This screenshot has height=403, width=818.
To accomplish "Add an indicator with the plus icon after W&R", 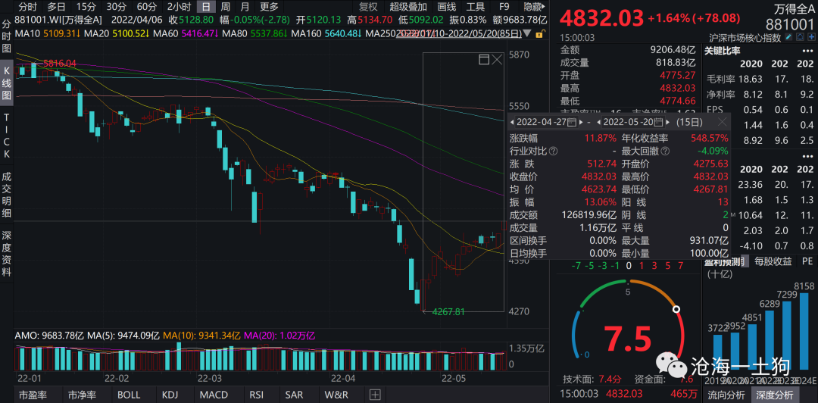I will click(375, 395).
